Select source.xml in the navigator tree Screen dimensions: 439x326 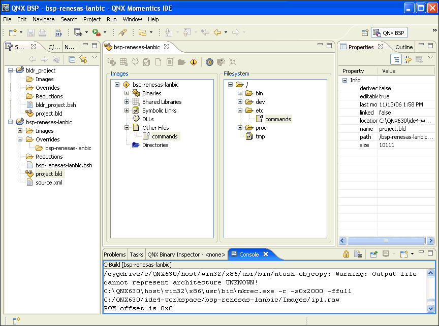pos(49,183)
